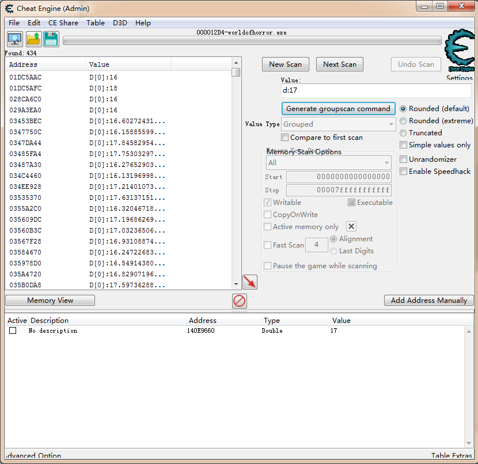Click the floppy disk save icon

tap(51, 39)
